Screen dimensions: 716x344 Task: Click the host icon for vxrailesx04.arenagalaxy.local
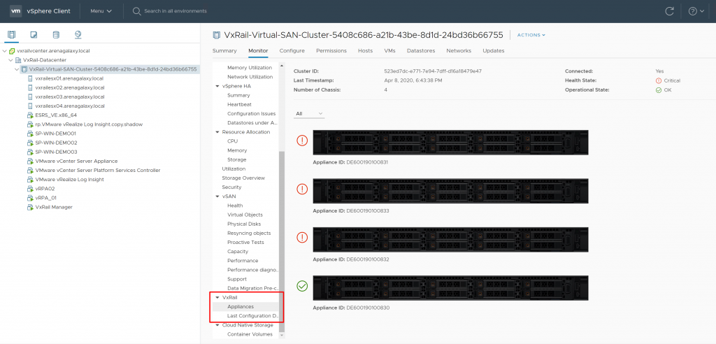(30, 106)
